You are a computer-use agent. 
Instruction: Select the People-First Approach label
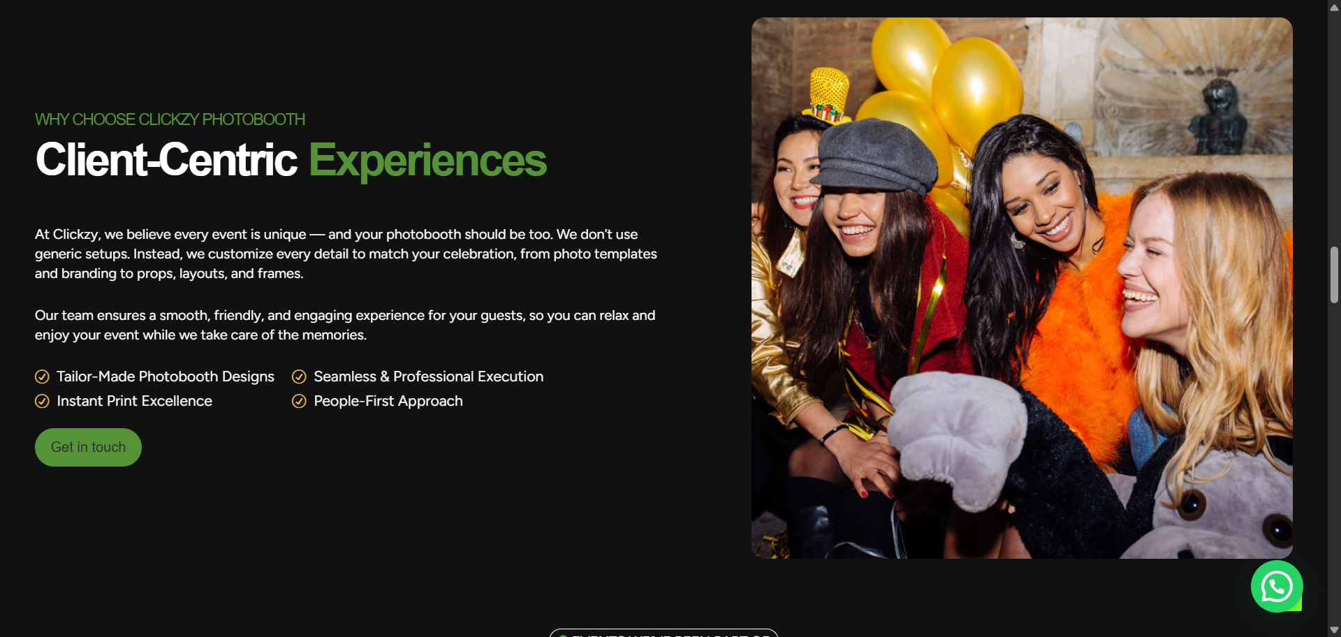pyautogui.click(x=388, y=401)
